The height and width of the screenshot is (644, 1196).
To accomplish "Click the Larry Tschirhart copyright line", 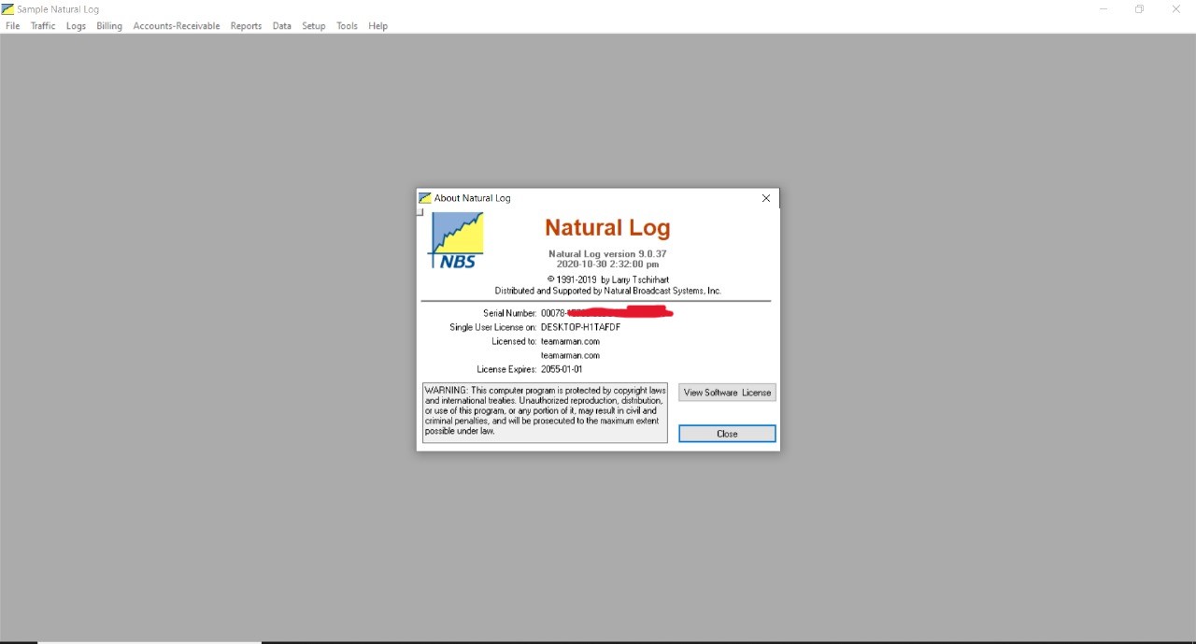I will 608,279.
